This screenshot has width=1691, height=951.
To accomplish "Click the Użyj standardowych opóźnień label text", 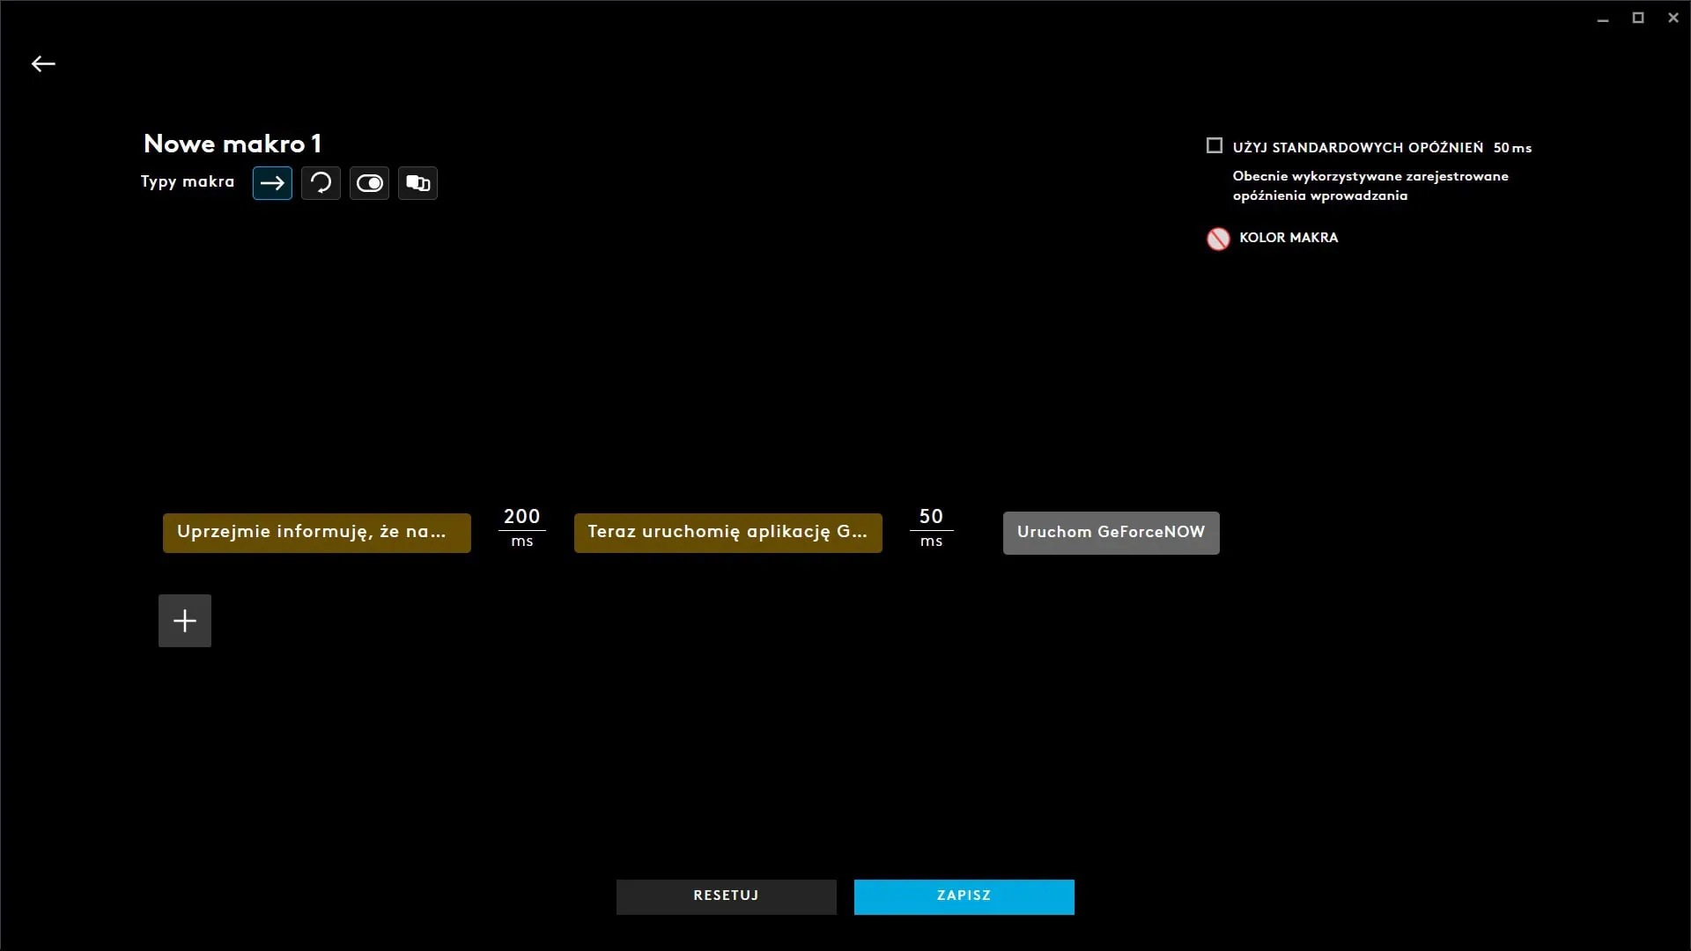I will point(1357,148).
